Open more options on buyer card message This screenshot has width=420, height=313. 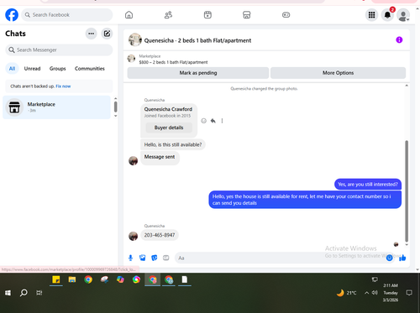point(222,121)
